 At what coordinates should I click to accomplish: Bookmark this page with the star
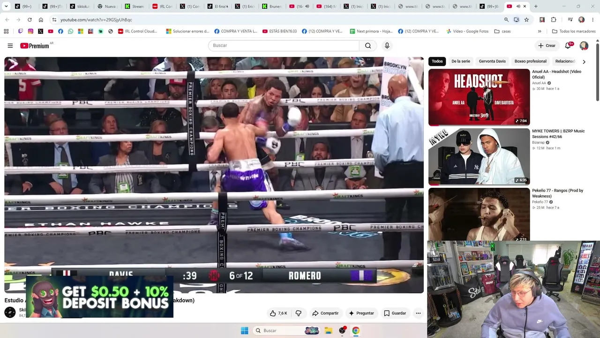pos(526,20)
